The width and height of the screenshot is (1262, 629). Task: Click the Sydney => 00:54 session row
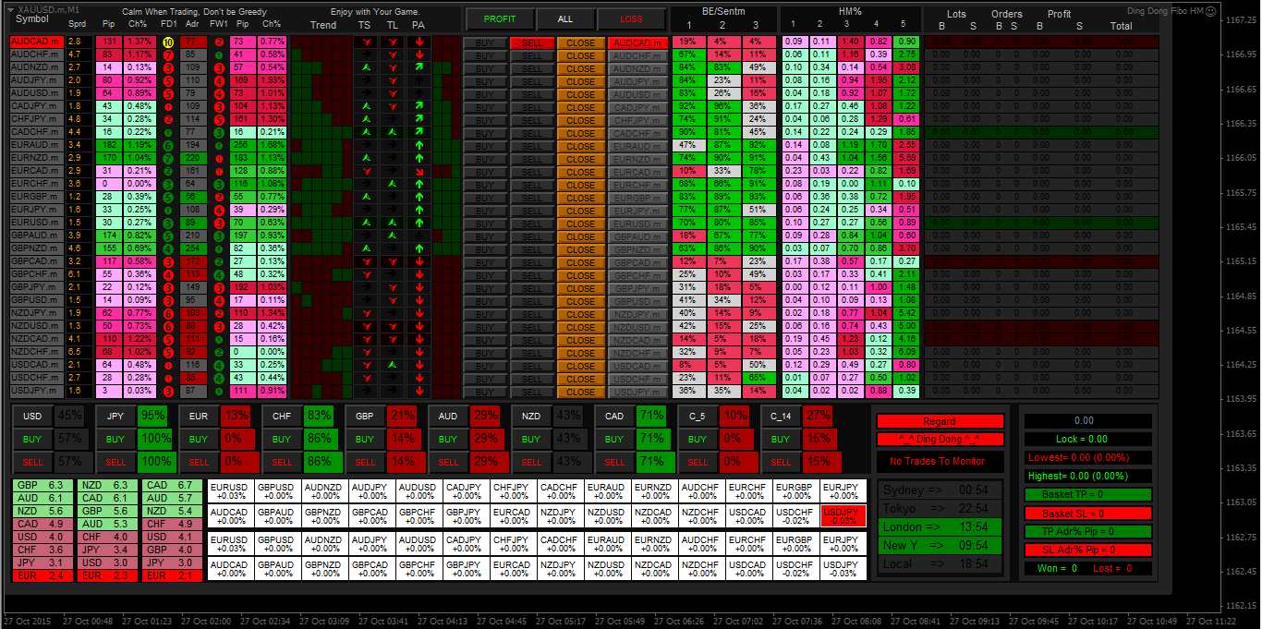click(940, 490)
